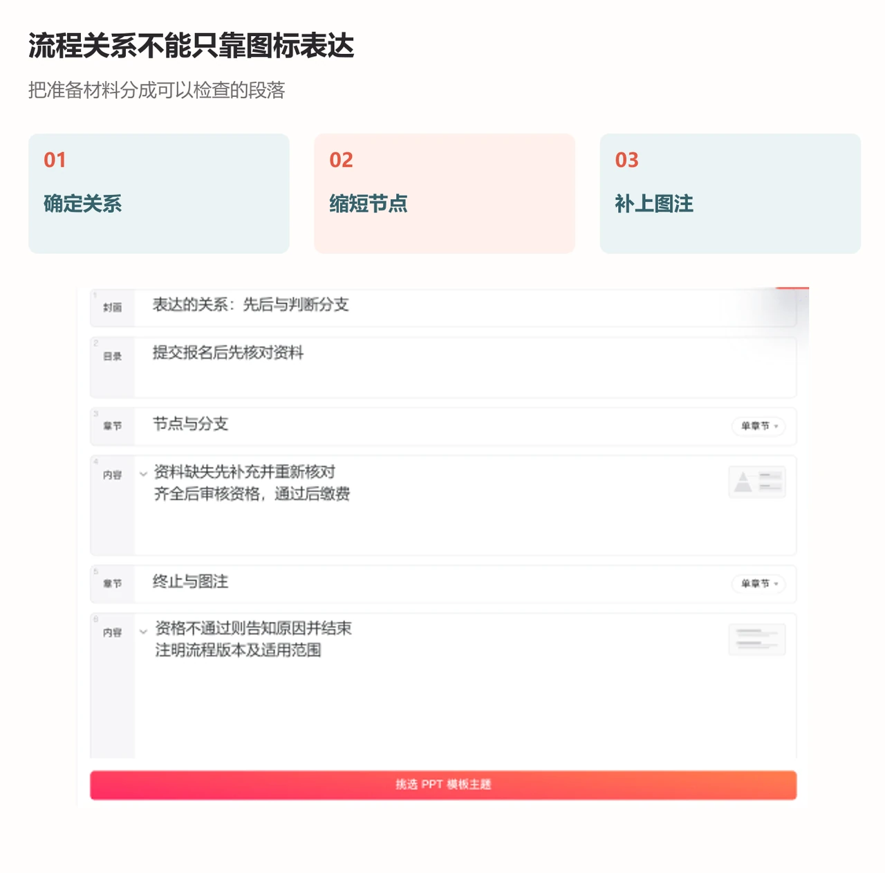
Task: Select the 章节 label beside 节点与分支
Action: [x=113, y=426]
